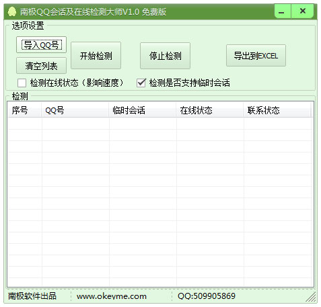Viewport: 321px width, 307px height.
Task: Click the window resize grip corner
Action: pos(311,296)
